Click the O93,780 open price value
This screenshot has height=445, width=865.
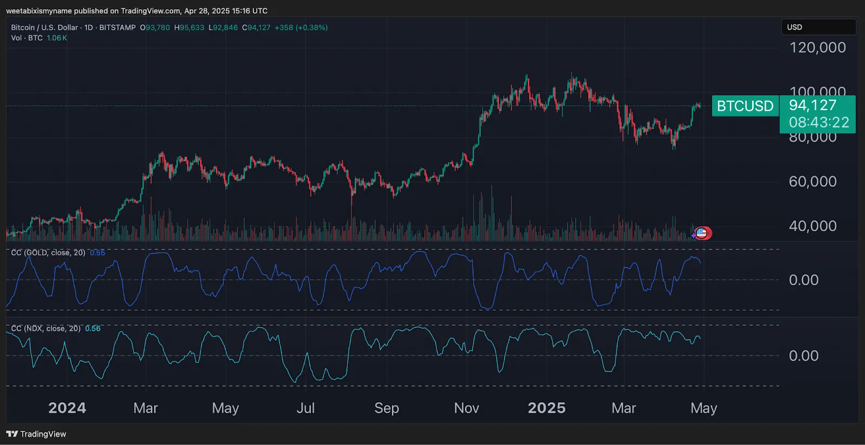point(155,28)
